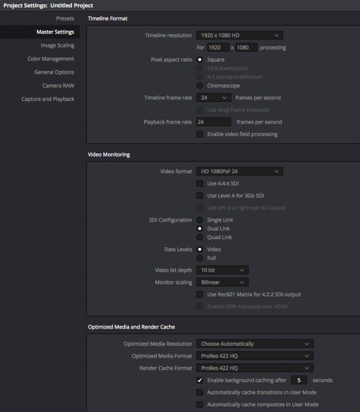Open the Presets section

click(x=65, y=18)
